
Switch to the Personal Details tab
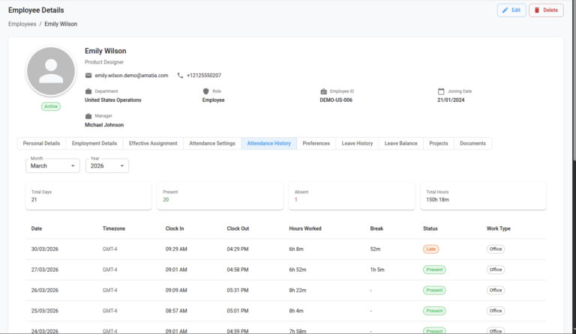pyautogui.click(x=41, y=143)
